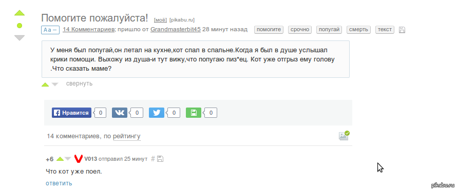Click the Facebook share counter
Image resolution: width=457 pixels, height=191 pixels.
(x=100, y=113)
